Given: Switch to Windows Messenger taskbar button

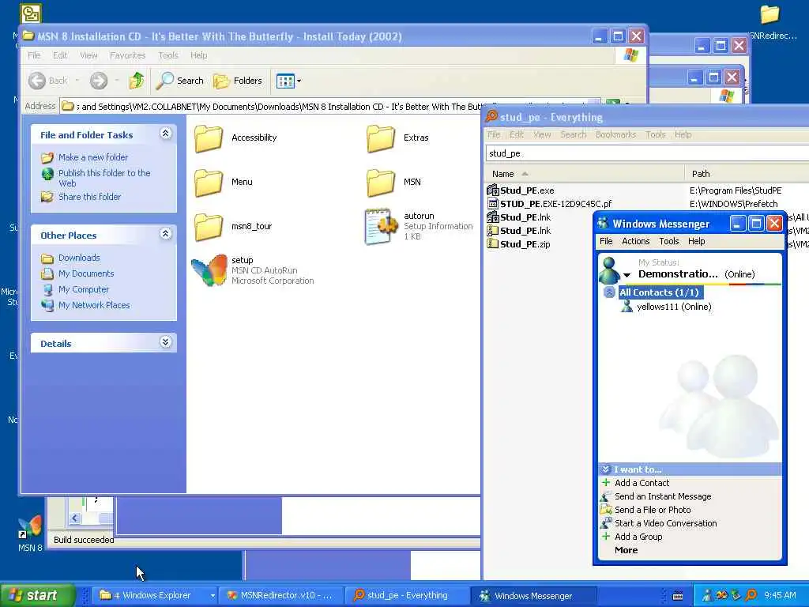Looking at the screenshot, I should click(x=534, y=595).
